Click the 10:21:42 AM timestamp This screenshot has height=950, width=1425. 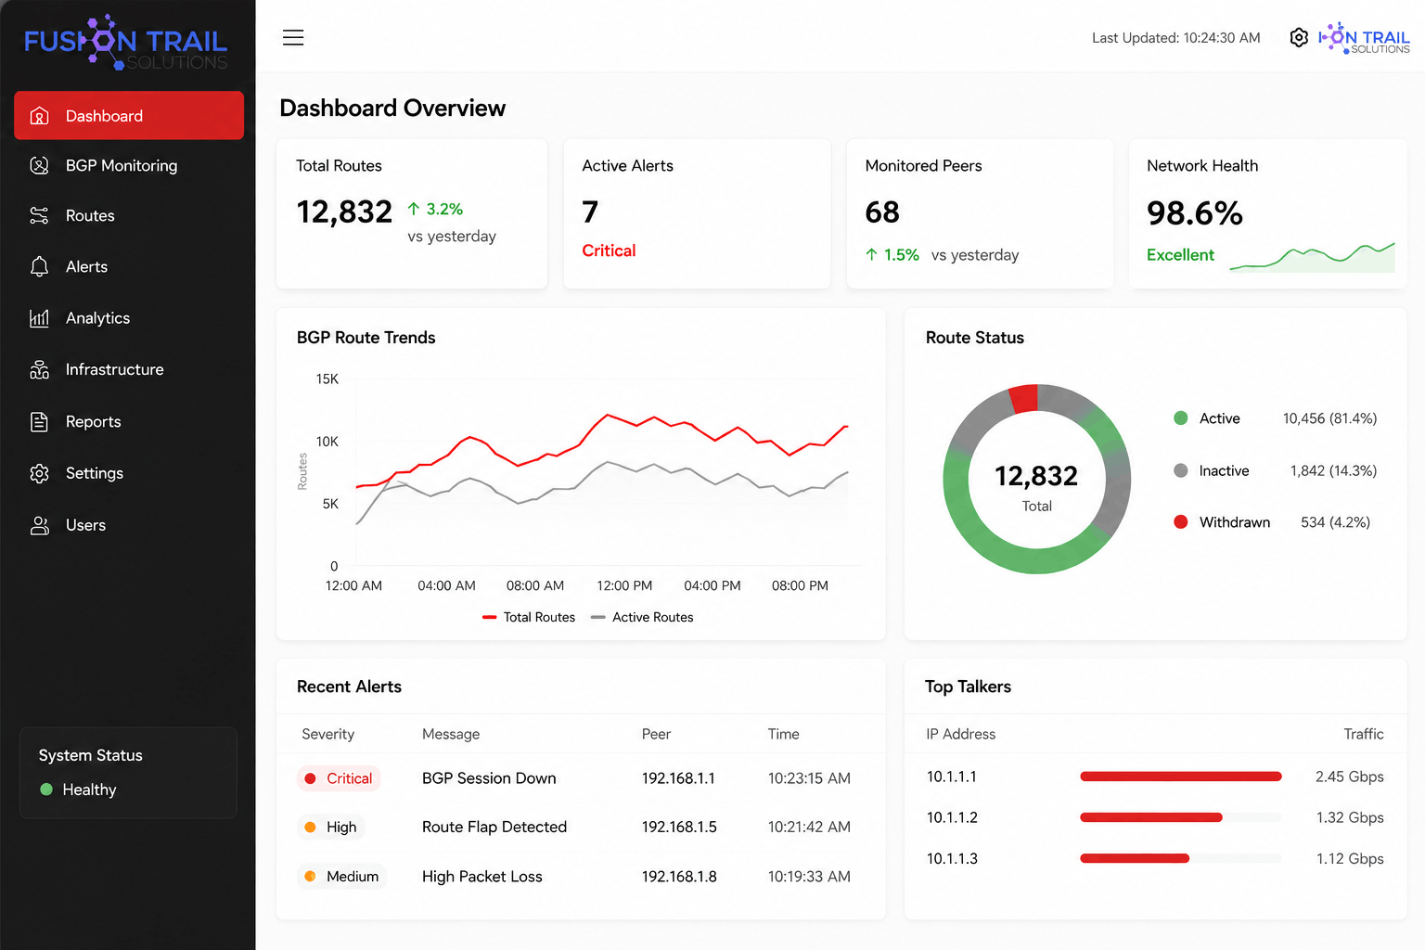pos(809,827)
